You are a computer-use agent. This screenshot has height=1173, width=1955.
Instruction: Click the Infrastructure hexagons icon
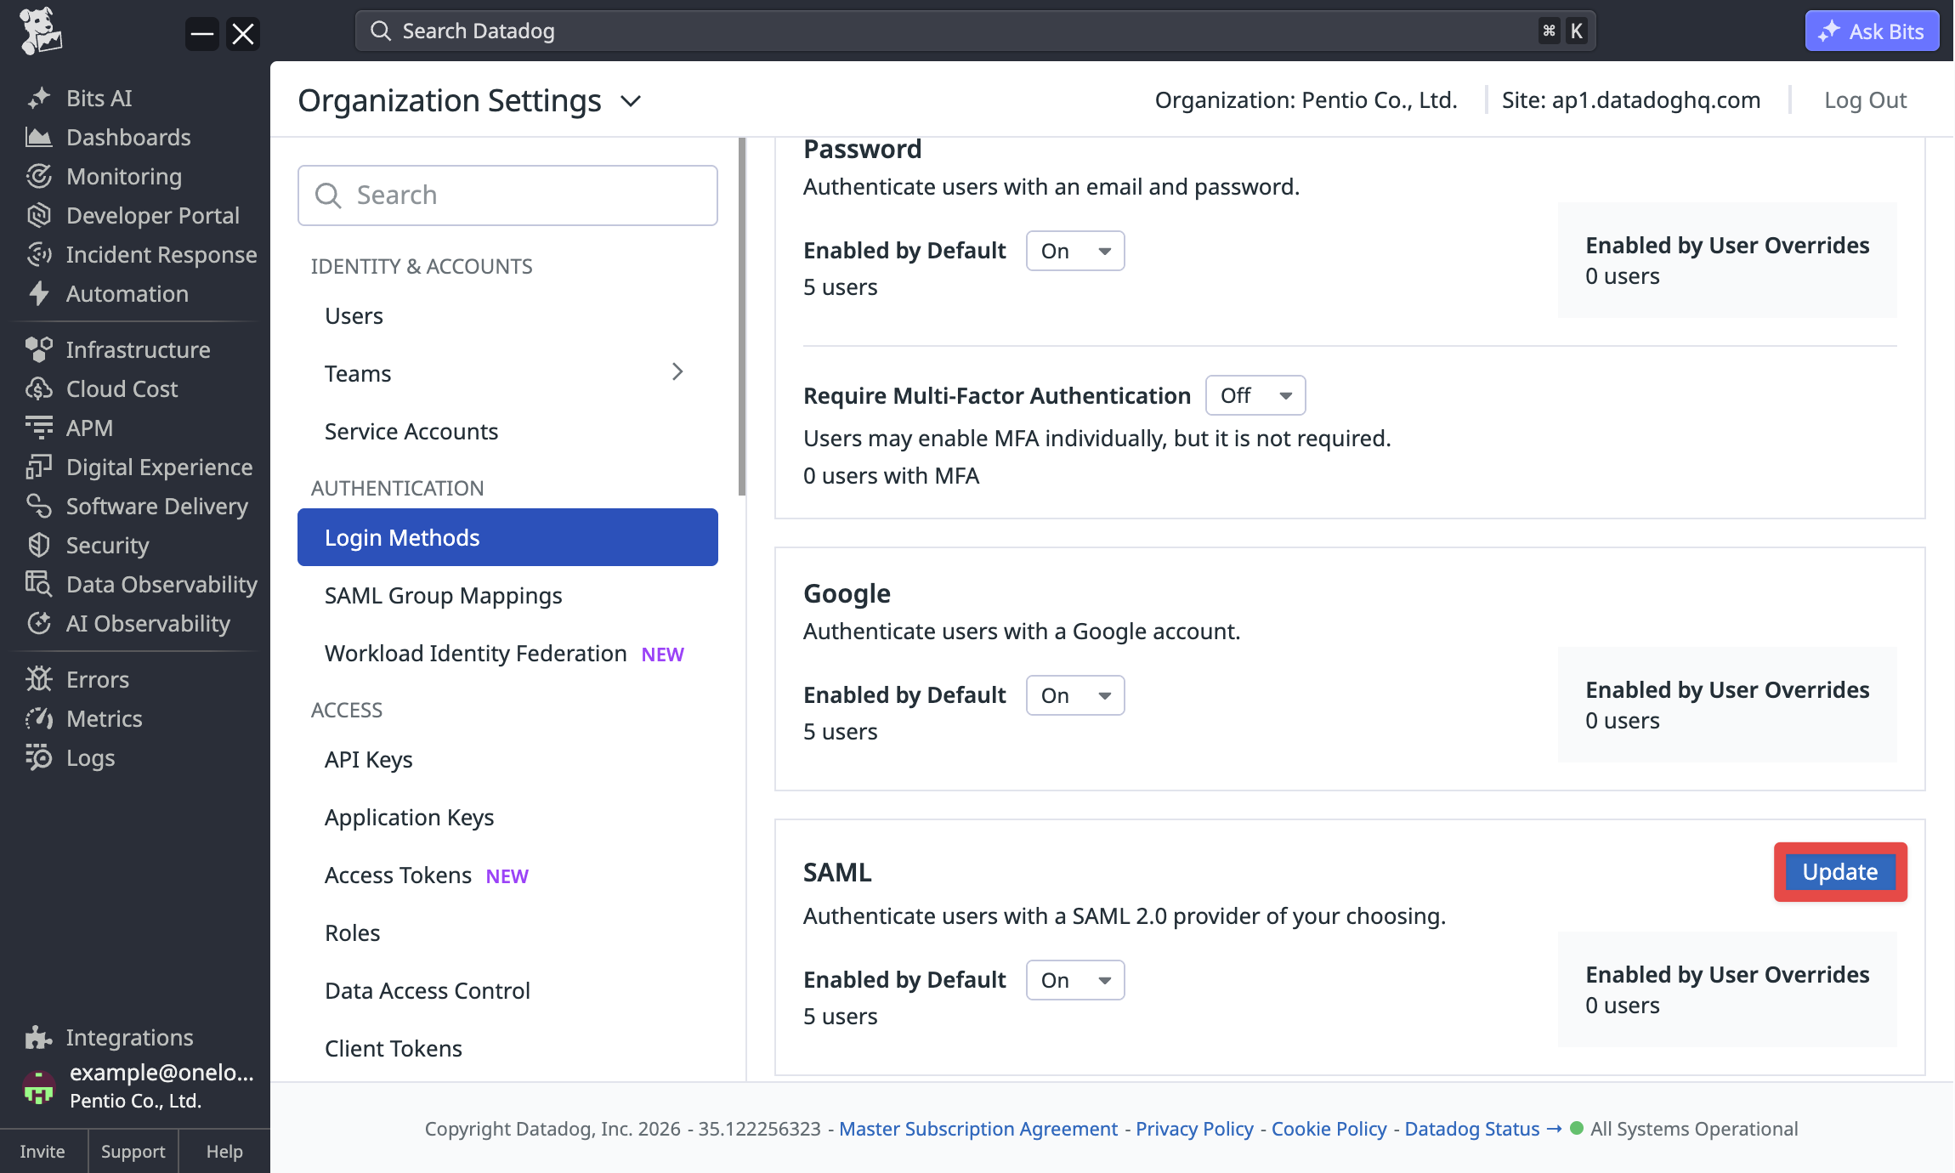pyautogui.click(x=39, y=350)
